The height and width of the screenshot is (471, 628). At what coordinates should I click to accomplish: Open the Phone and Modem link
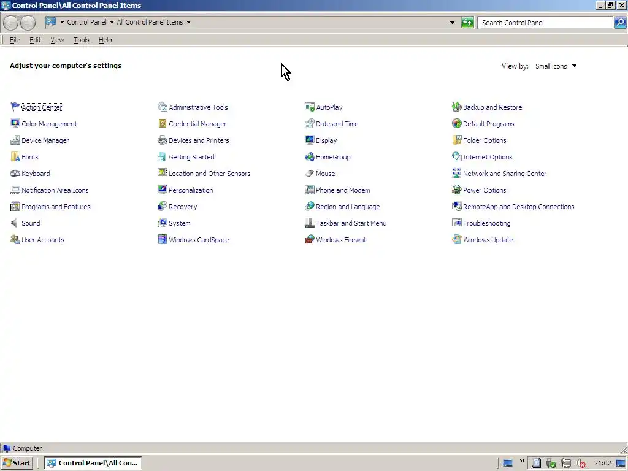343,190
